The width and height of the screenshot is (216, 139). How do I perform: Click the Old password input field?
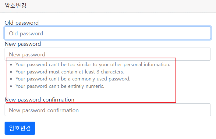[x=108, y=33]
